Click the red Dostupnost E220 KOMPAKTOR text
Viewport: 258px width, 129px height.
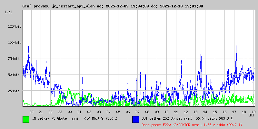[x=192, y=124]
